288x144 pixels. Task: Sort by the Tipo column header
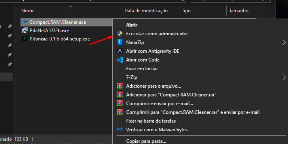tap(186, 11)
